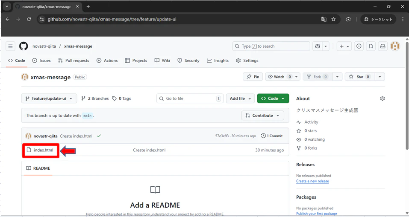409x217 pixels.
Task: Go back with browser back arrow
Action: coord(8,19)
